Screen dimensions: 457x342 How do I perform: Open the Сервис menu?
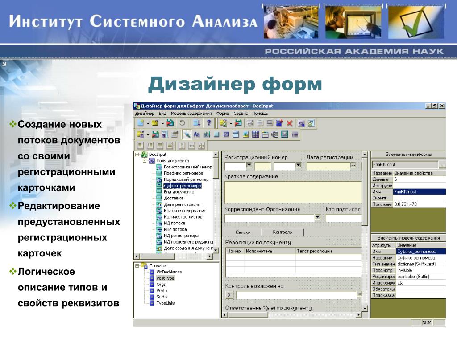241,114
